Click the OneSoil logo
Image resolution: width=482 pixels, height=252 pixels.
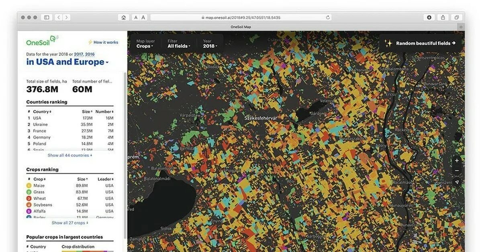(43, 41)
